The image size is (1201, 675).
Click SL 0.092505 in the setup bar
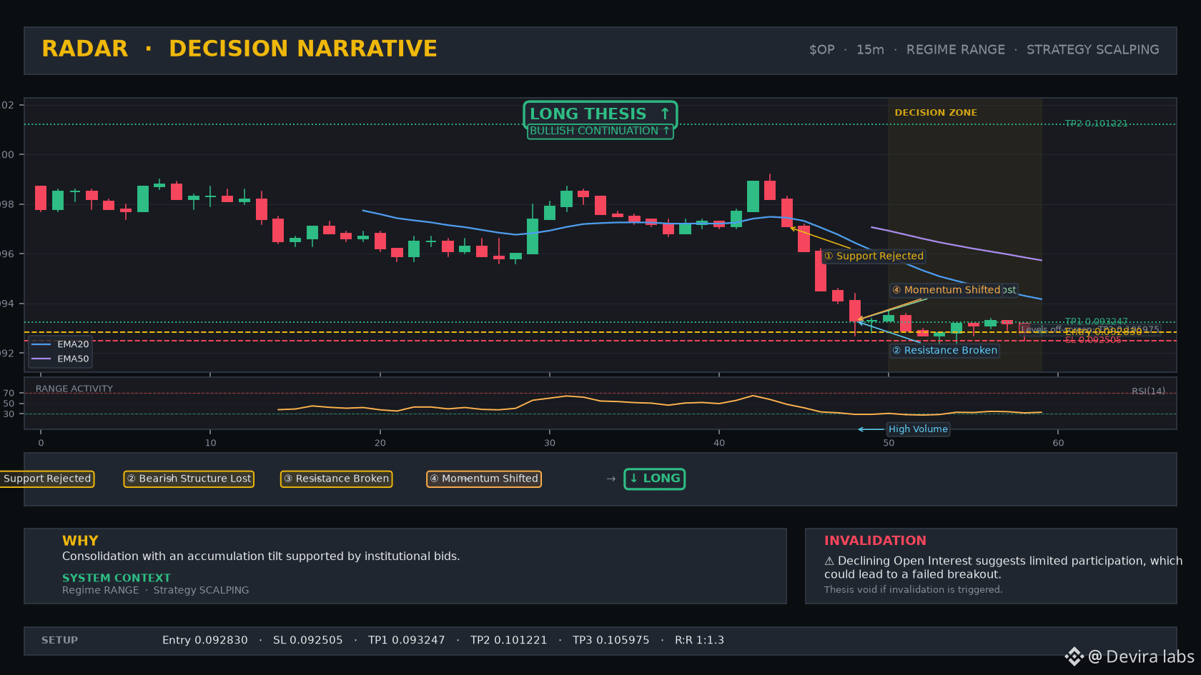point(308,641)
